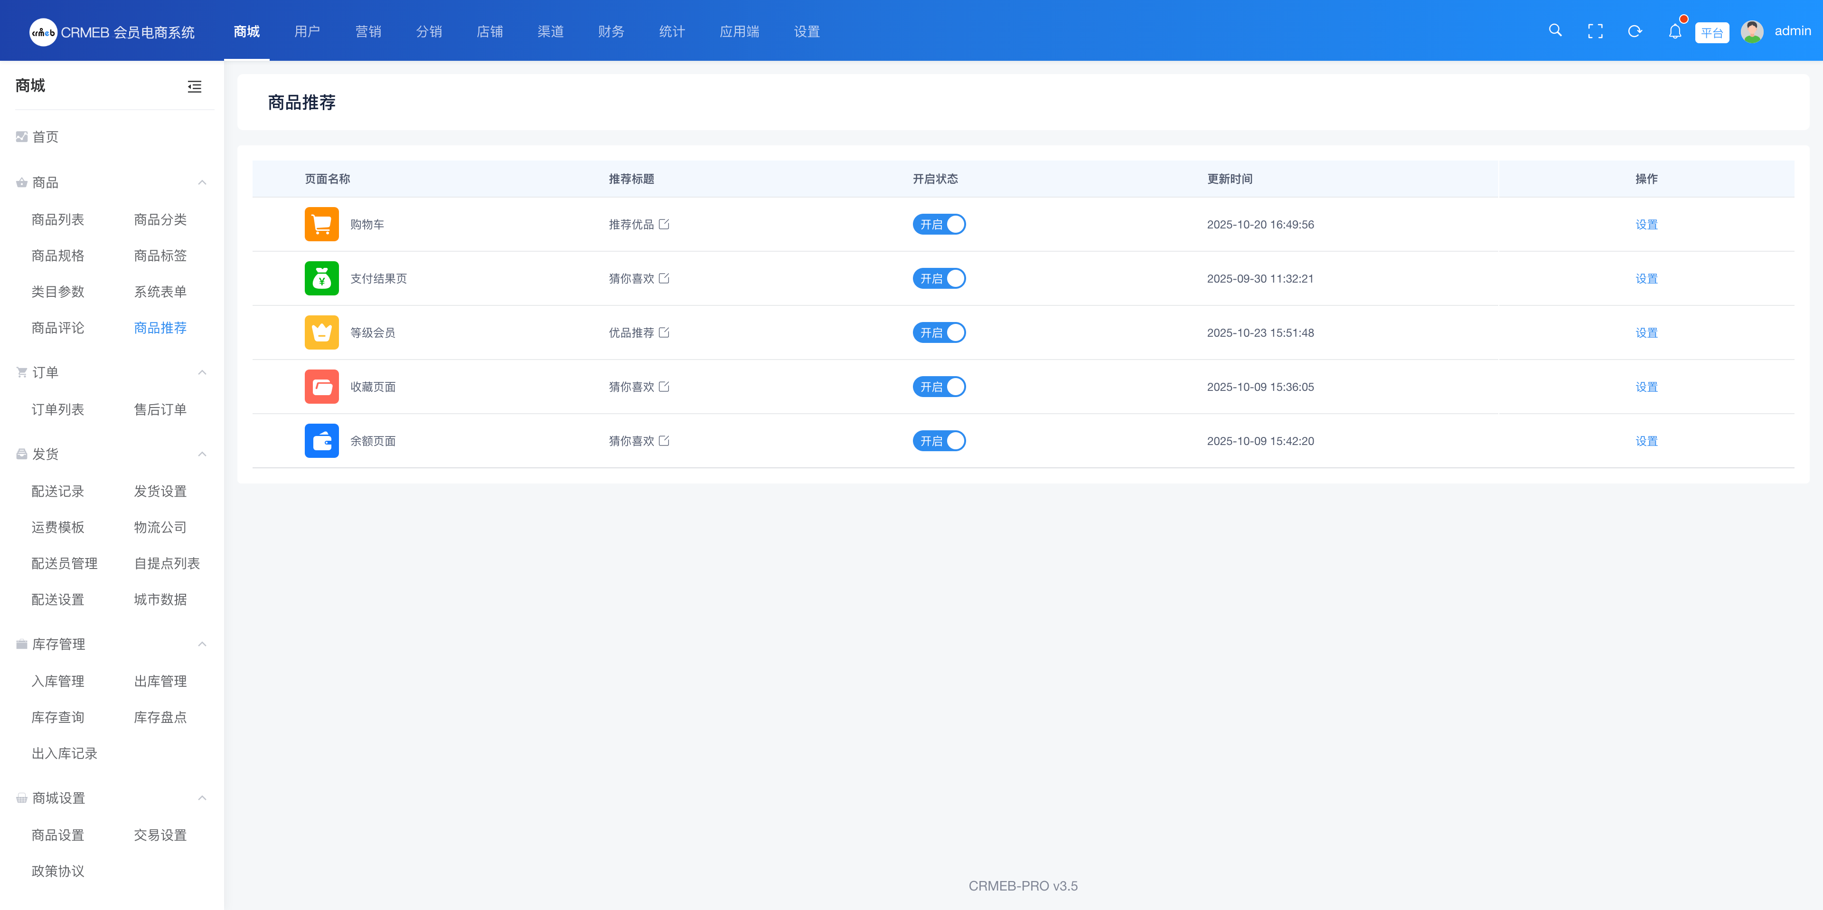Click the search magnifier icon in header

[1555, 30]
